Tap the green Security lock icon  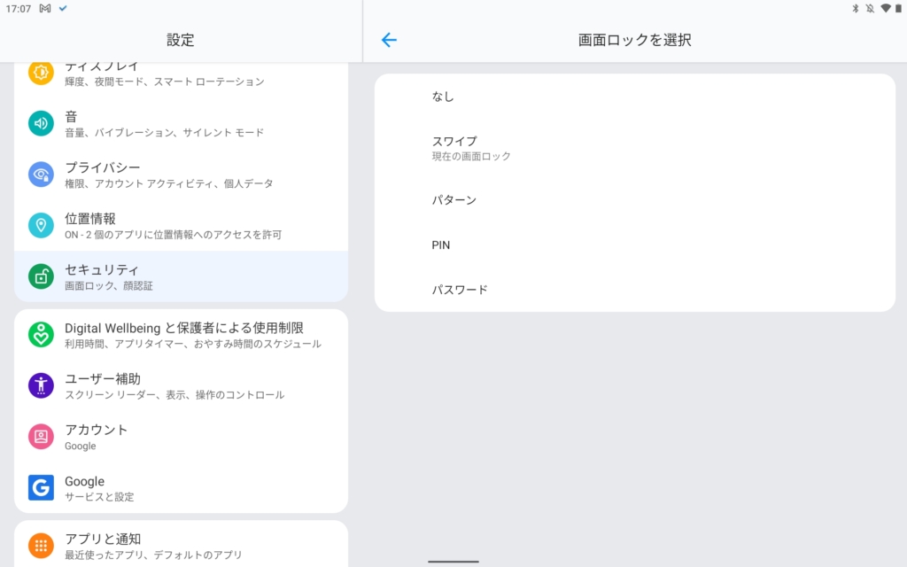pos(41,276)
